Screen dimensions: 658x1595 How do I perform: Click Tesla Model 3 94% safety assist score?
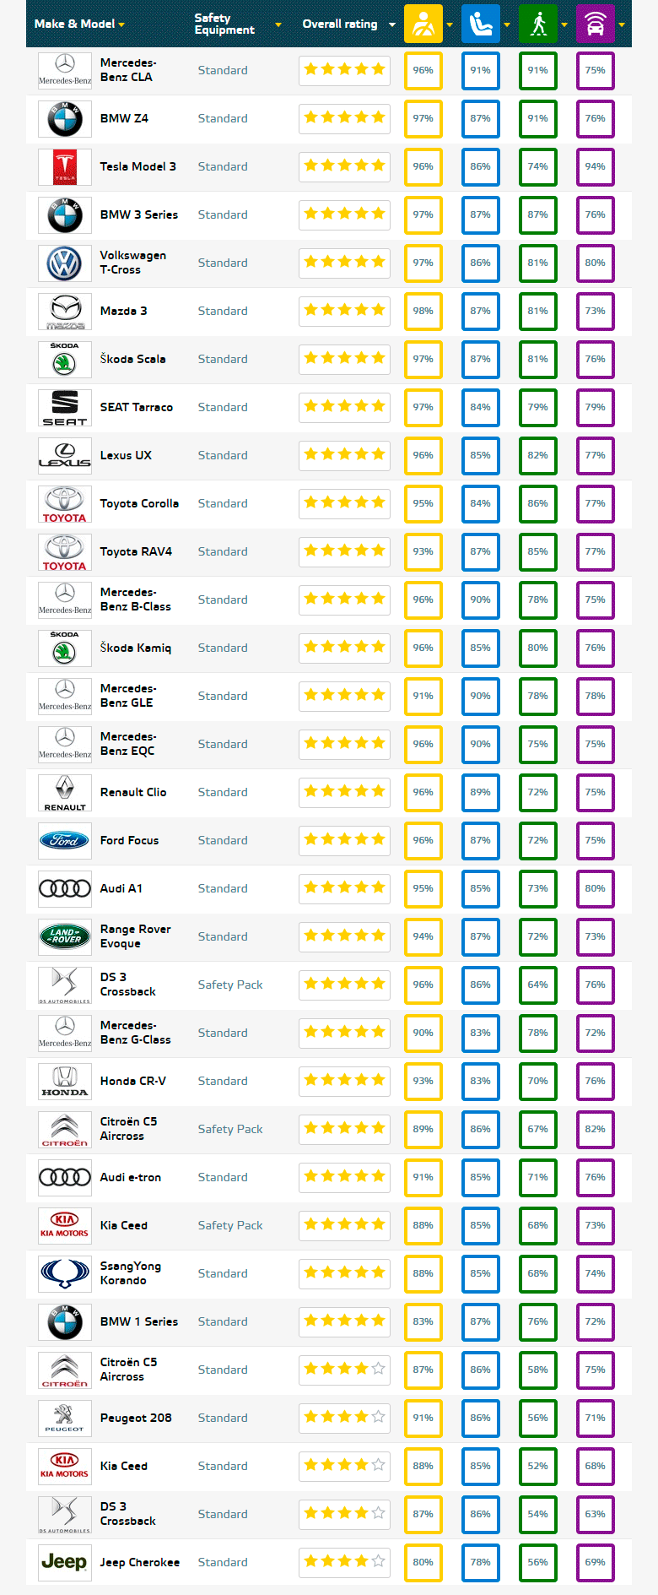[x=596, y=167]
